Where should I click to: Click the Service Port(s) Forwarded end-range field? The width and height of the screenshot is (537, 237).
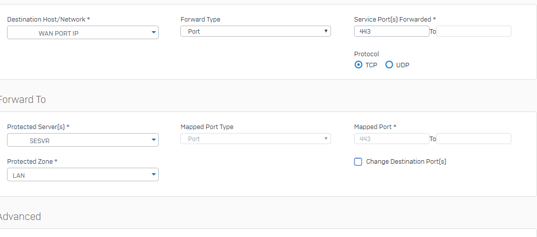[474, 31]
